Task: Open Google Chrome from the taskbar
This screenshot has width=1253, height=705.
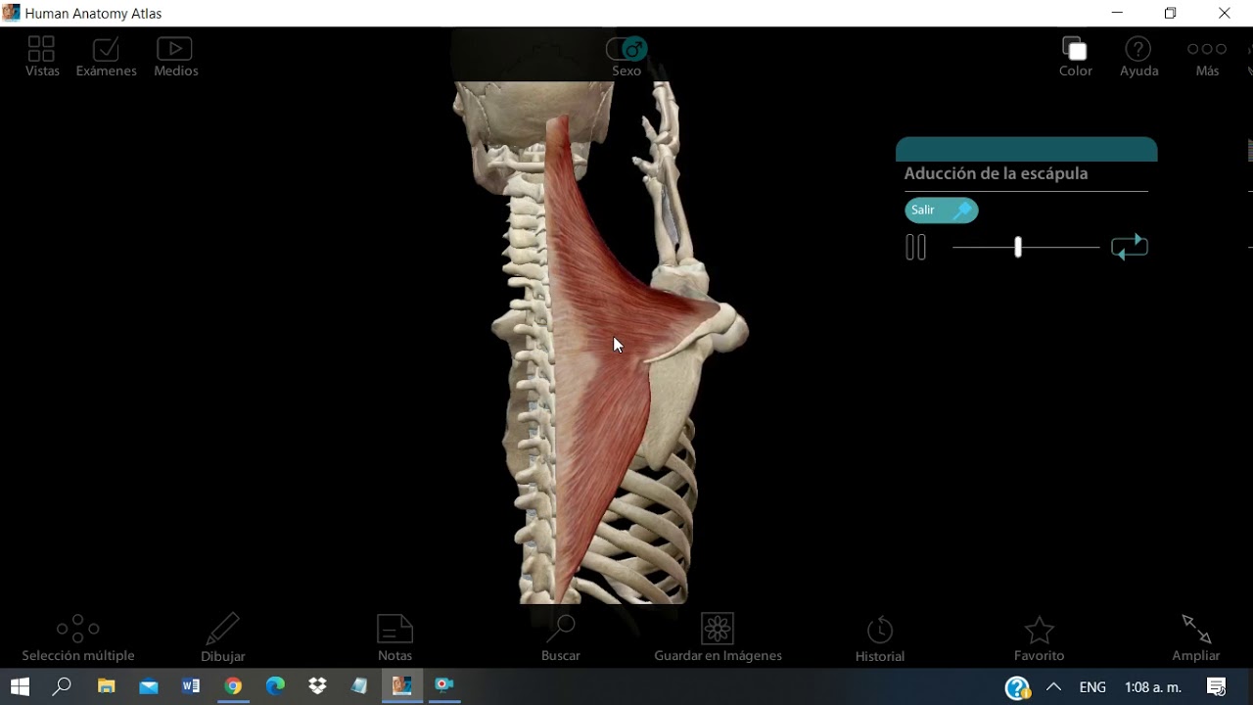Action: [233, 686]
